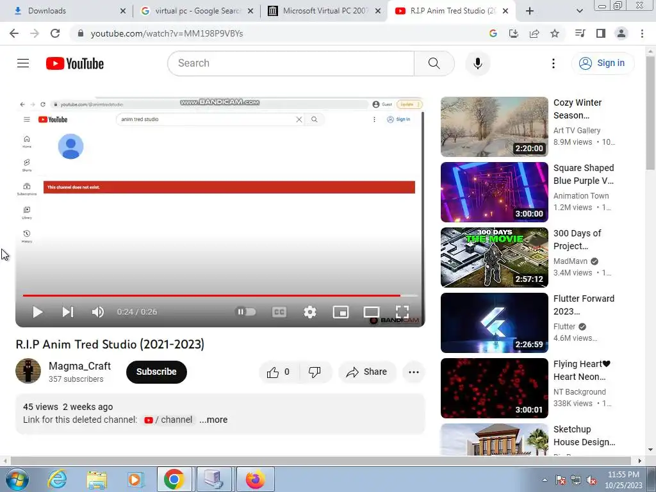The image size is (656, 492).
Task: Toggle the Chrome side panel
Action: 601,33
